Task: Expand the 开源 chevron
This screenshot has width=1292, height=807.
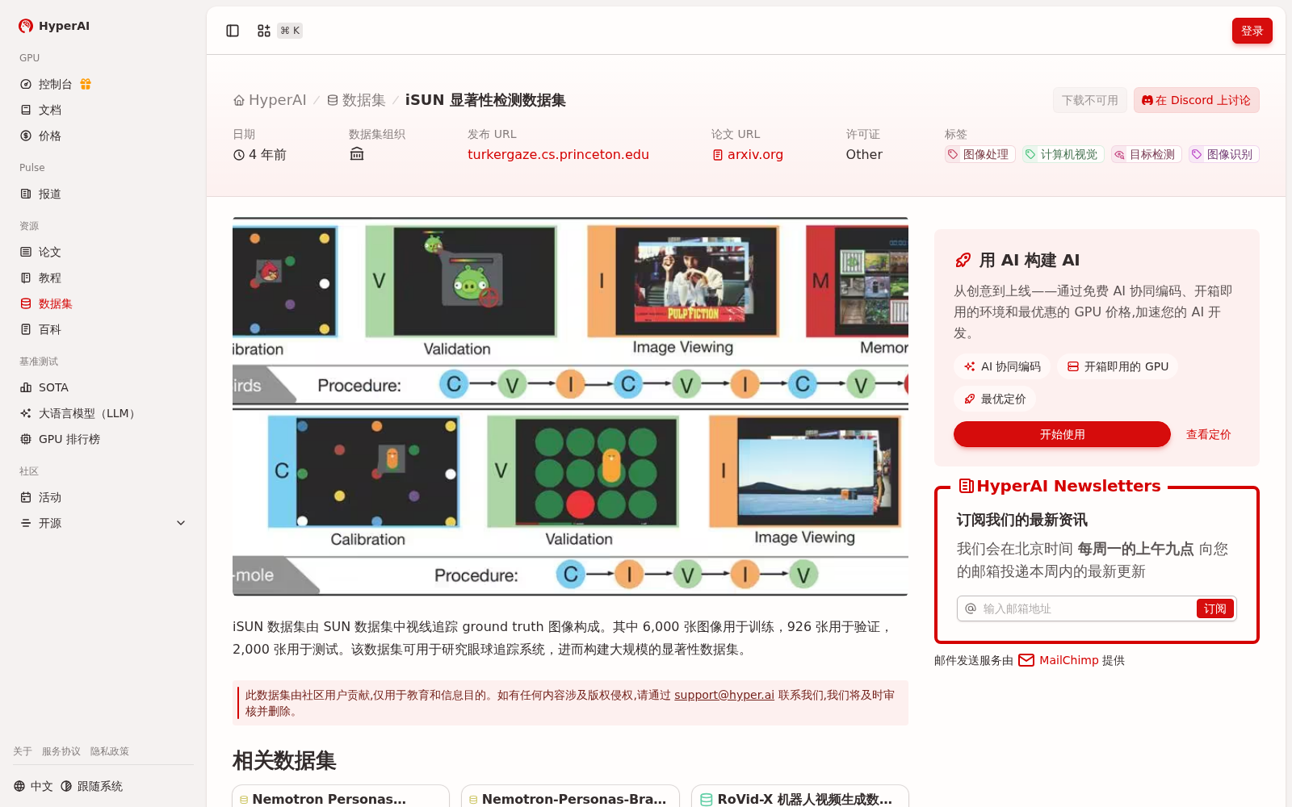Action: 181,523
